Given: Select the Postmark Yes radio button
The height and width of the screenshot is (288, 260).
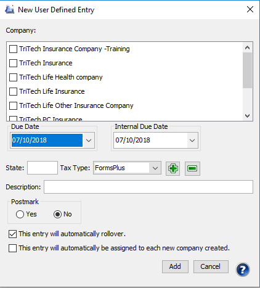Looking at the screenshot, I should tap(20, 214).
